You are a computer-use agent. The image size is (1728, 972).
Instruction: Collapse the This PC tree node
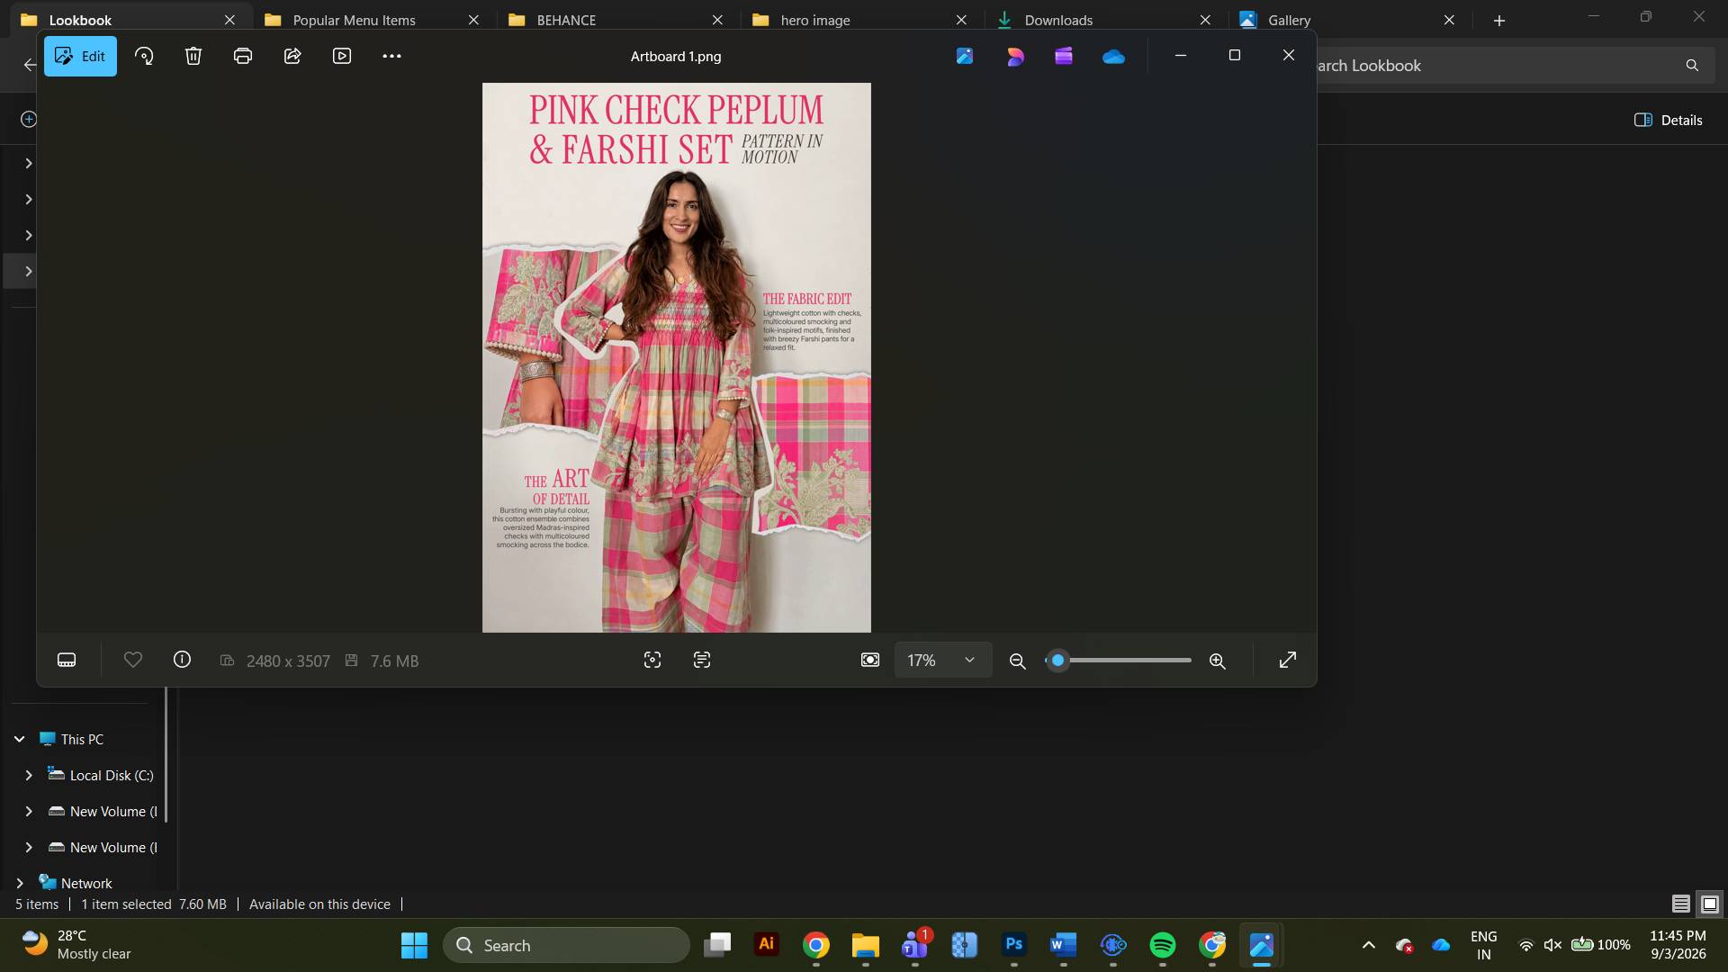coord(20,740)
